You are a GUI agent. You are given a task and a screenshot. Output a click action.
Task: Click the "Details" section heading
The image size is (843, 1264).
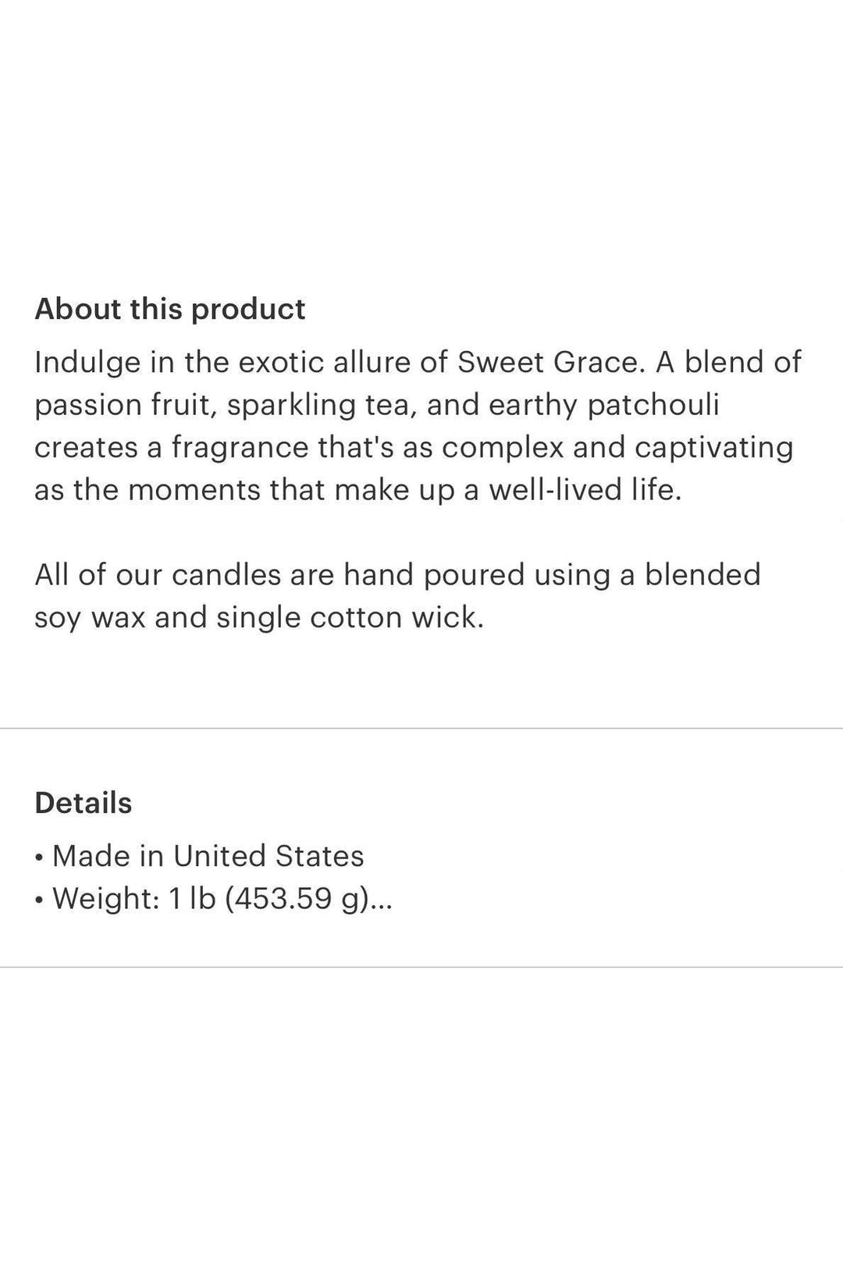(x=83, y=803)
